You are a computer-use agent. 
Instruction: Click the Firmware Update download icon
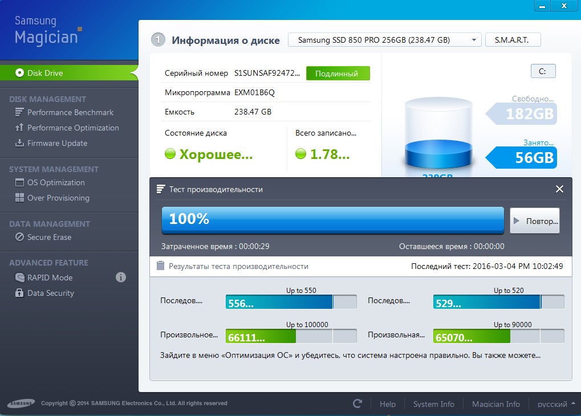(x=19, y=142)
